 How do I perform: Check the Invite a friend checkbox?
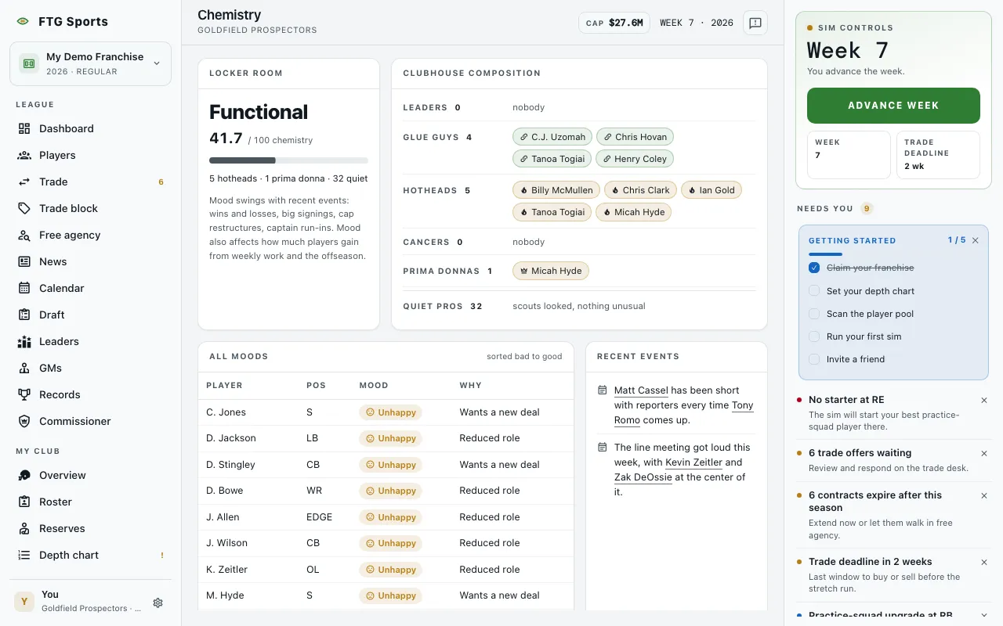tap(814, 359)
